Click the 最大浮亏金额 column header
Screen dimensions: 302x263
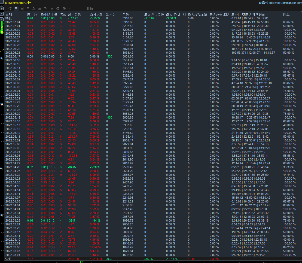tap(154, 14)
